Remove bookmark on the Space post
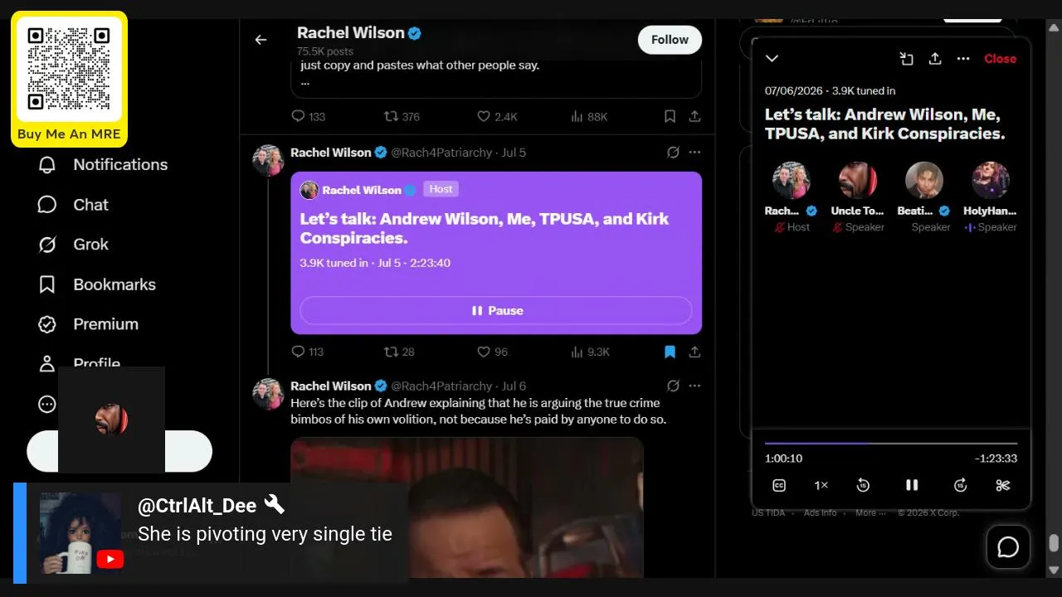Image resolution: width=1062 pixels, height=597 pixels. point(670,352)
